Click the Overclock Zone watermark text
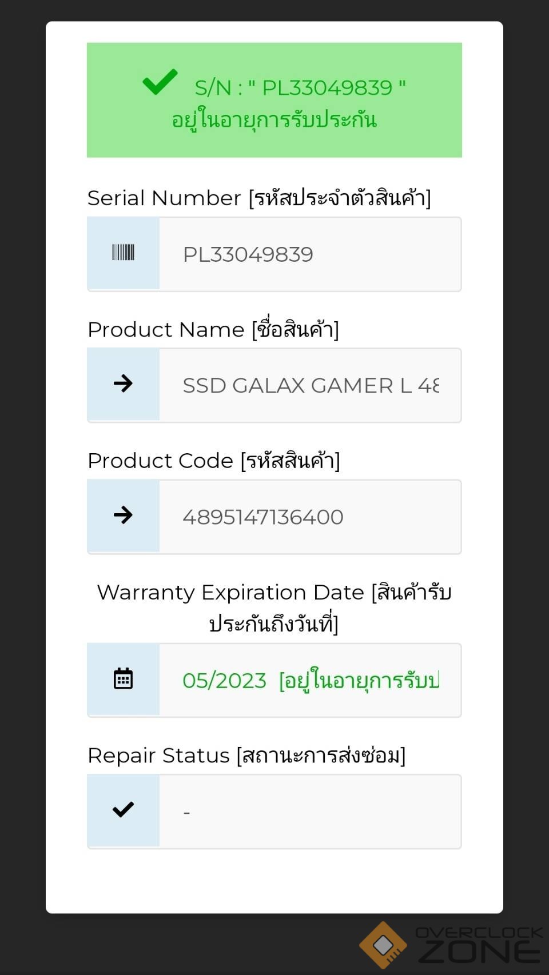549x975 pixels. [479, 945]
